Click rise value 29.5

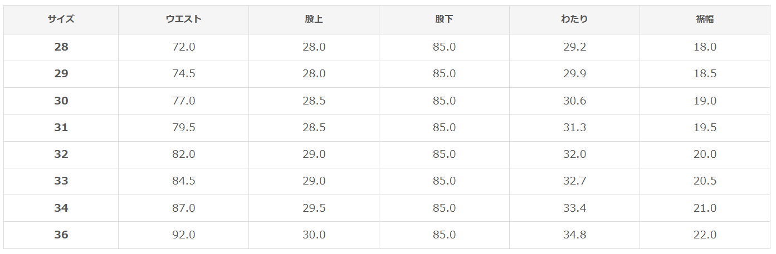tap(314, 208)
